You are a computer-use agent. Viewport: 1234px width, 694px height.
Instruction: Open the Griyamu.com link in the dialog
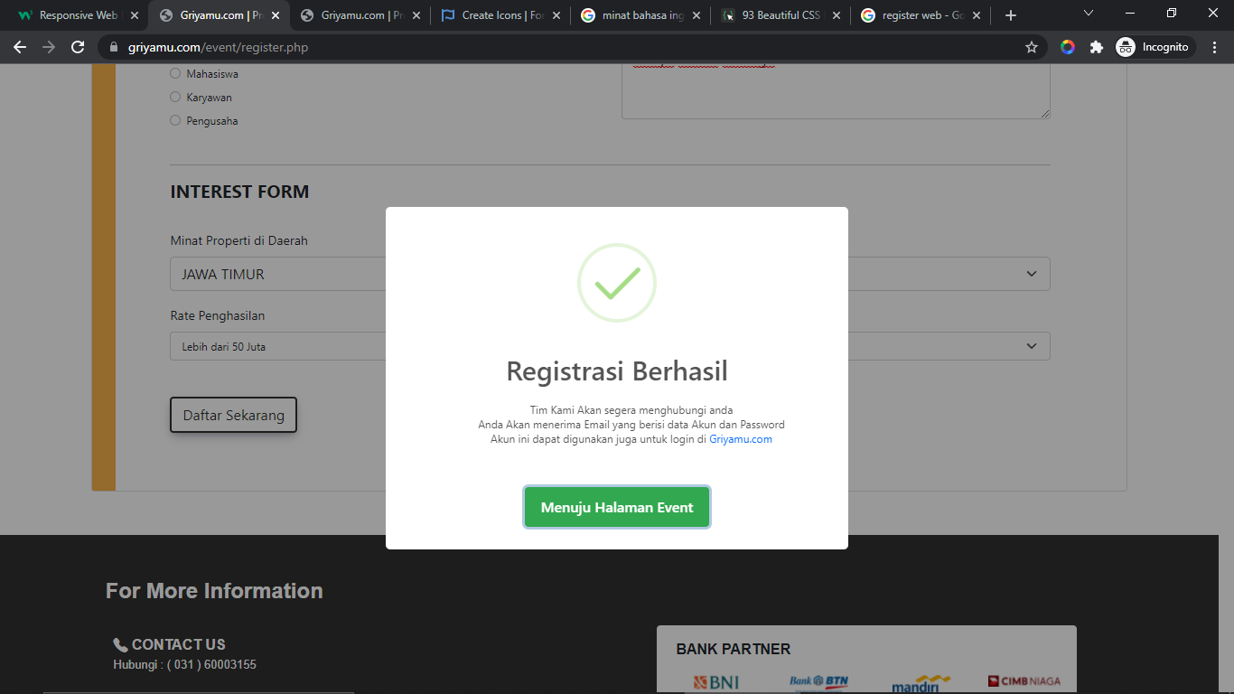(x=741, y=439)
